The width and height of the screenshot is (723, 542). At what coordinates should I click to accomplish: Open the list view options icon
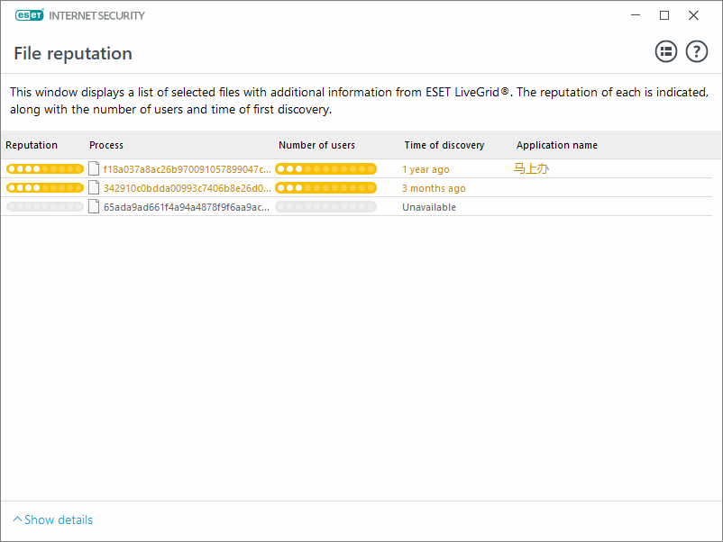click(666, 51)
